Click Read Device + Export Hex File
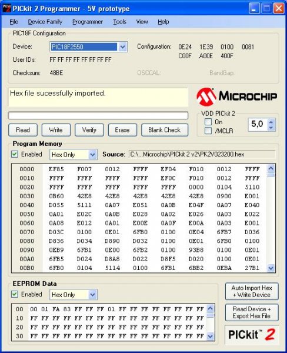Image resolution: width=287 pixels, height=353 pixels. click(252, 312)
